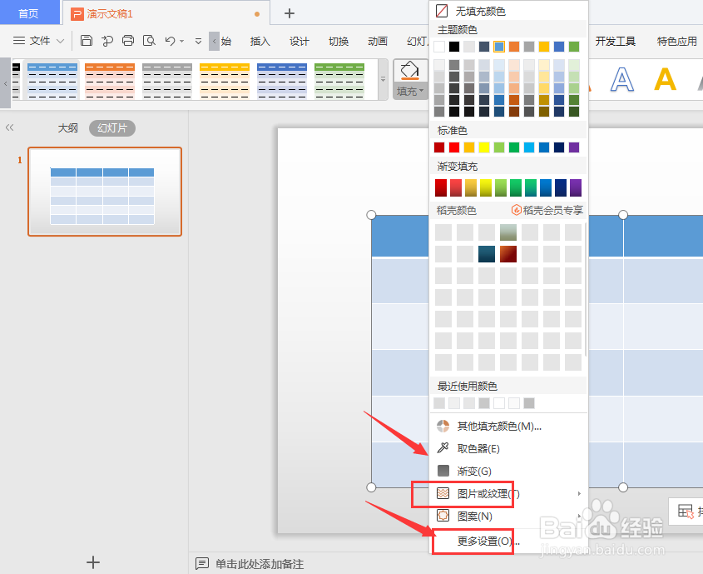The height and width of the screenshot is (574, 703).
Task: Click the Save icon in toolbar
Action: tap(87, 41)
